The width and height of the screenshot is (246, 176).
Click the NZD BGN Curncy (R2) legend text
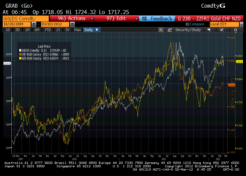click(x=35, y=58)
